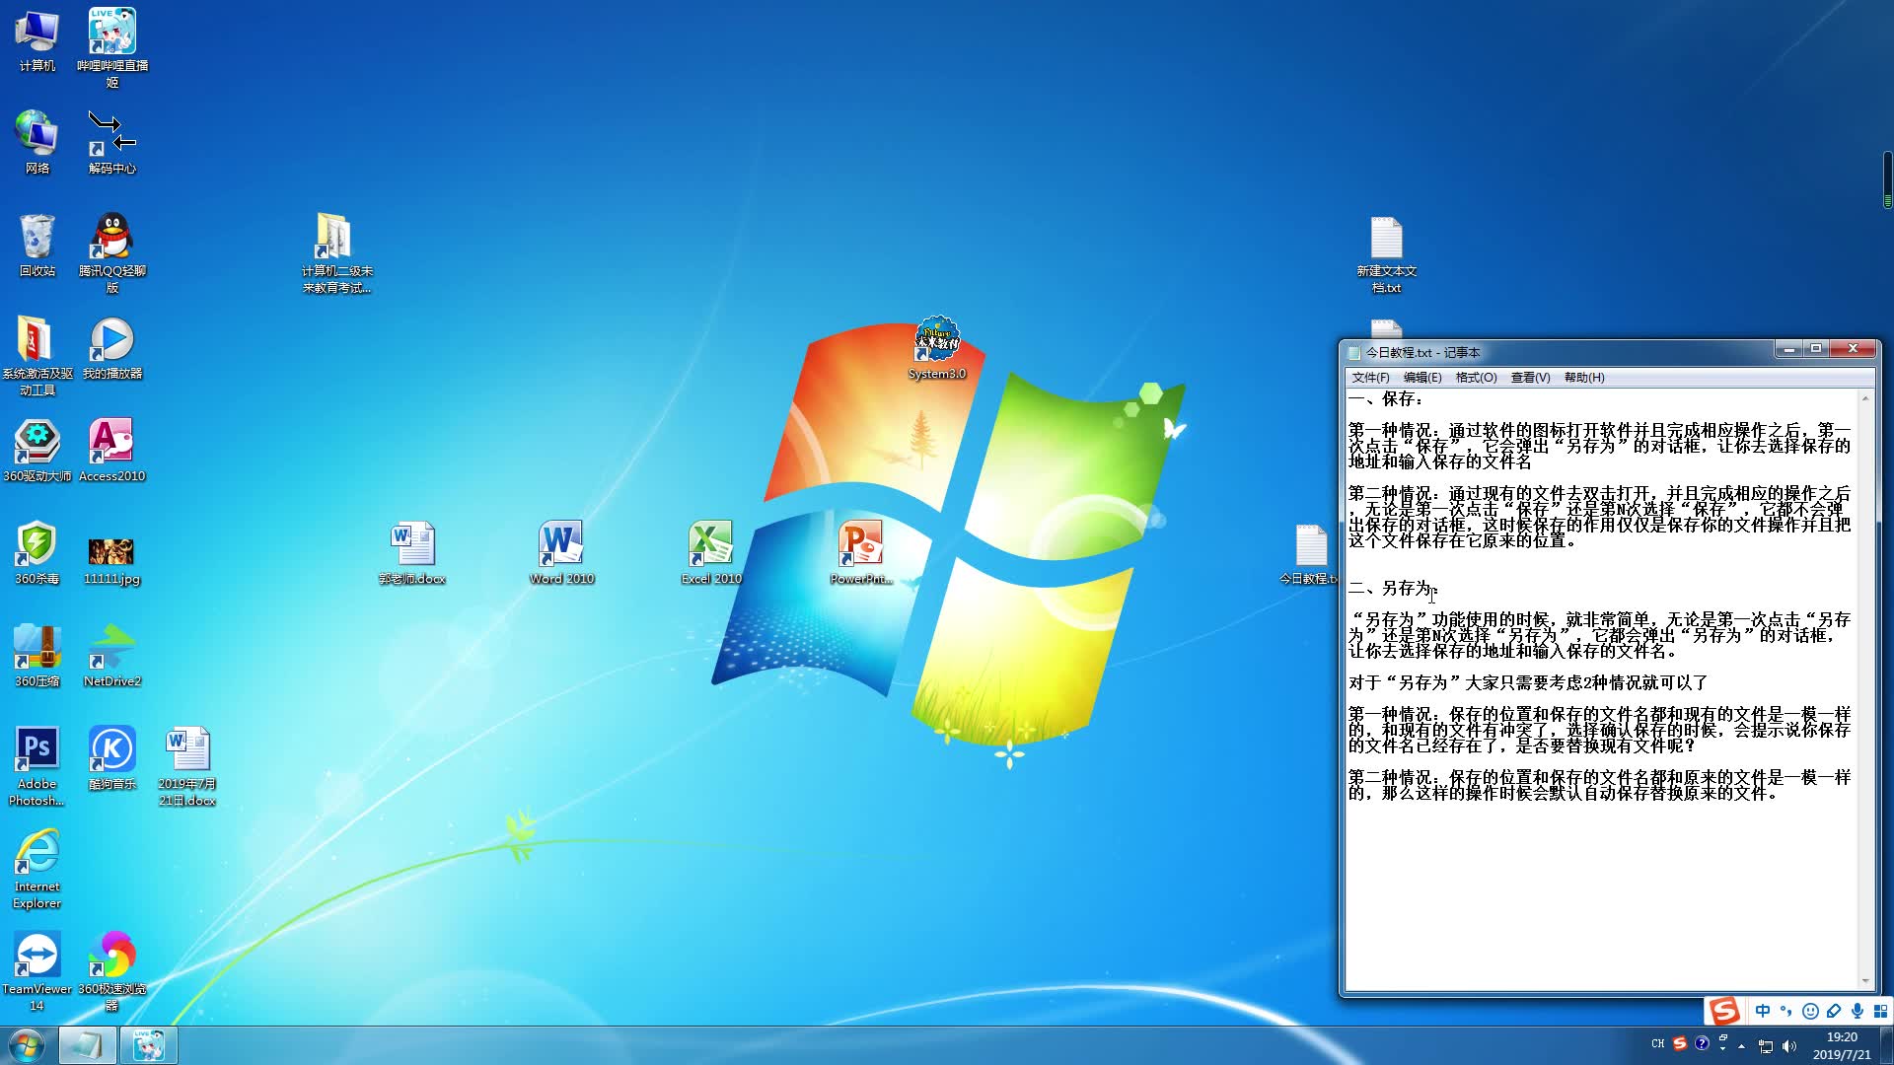Open the 查看(V) menu in Notepad
The height and width of the screenshot is (1065, 1894).
(x=1530, y=378)
